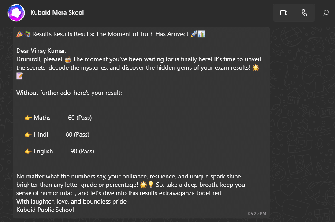This screenshot has height=222, width=335.
Task: Click the memo emoji below the first paragraph
Action: [x=19, y=76]
